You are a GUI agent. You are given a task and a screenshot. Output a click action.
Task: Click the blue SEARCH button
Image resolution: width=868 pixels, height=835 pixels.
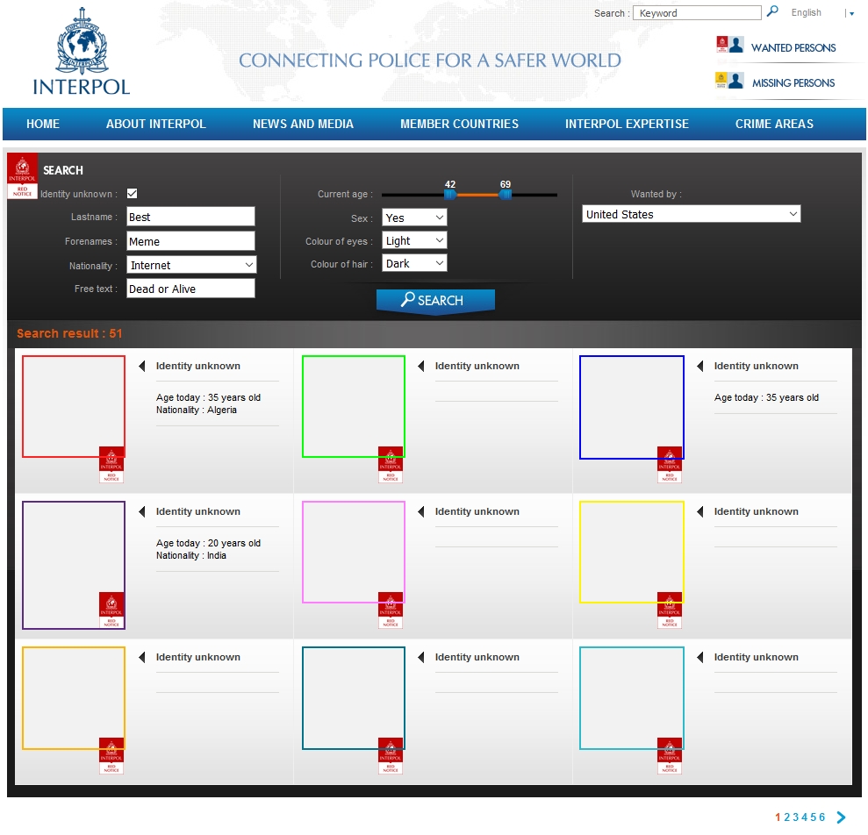click(x=435, y=301)
